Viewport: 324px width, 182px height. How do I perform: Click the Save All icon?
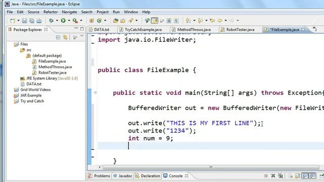click(31, 20)
